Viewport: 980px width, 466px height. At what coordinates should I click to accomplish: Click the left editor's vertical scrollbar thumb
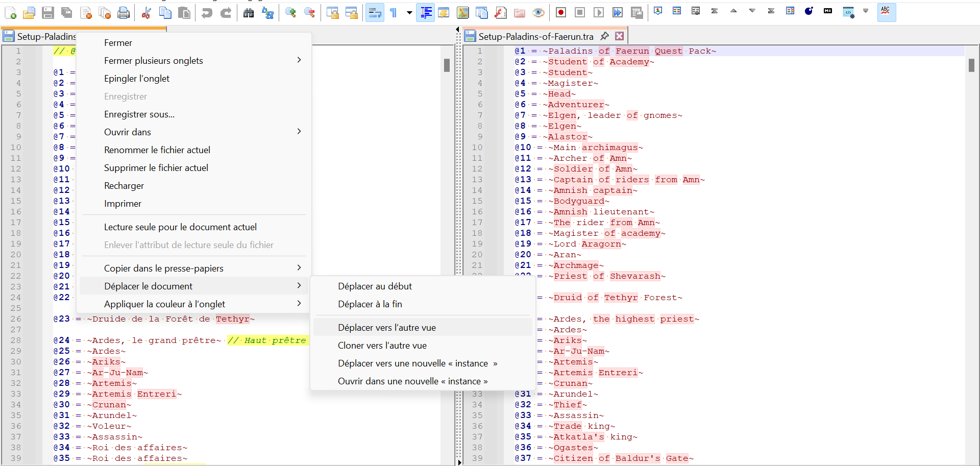447,65
